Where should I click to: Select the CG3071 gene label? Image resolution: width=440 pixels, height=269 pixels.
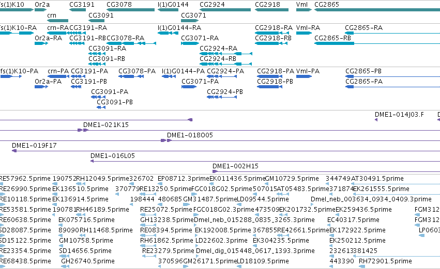pyautogui.click(x=193, y=15)
